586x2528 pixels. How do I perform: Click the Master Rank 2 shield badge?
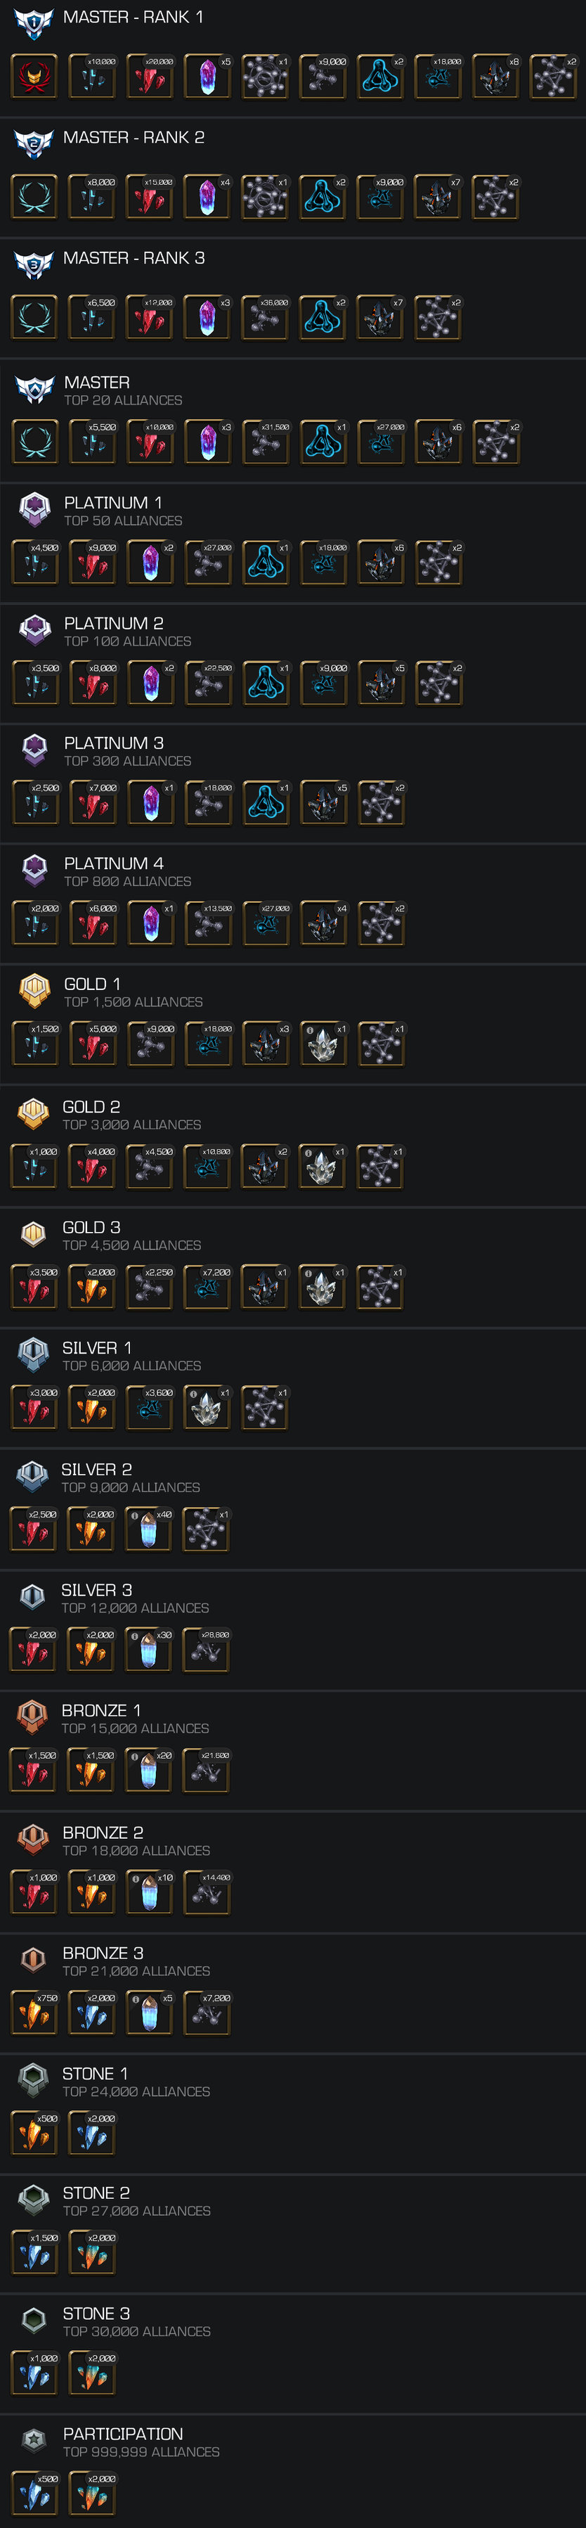pyautogui.click(x=34, y=144)
